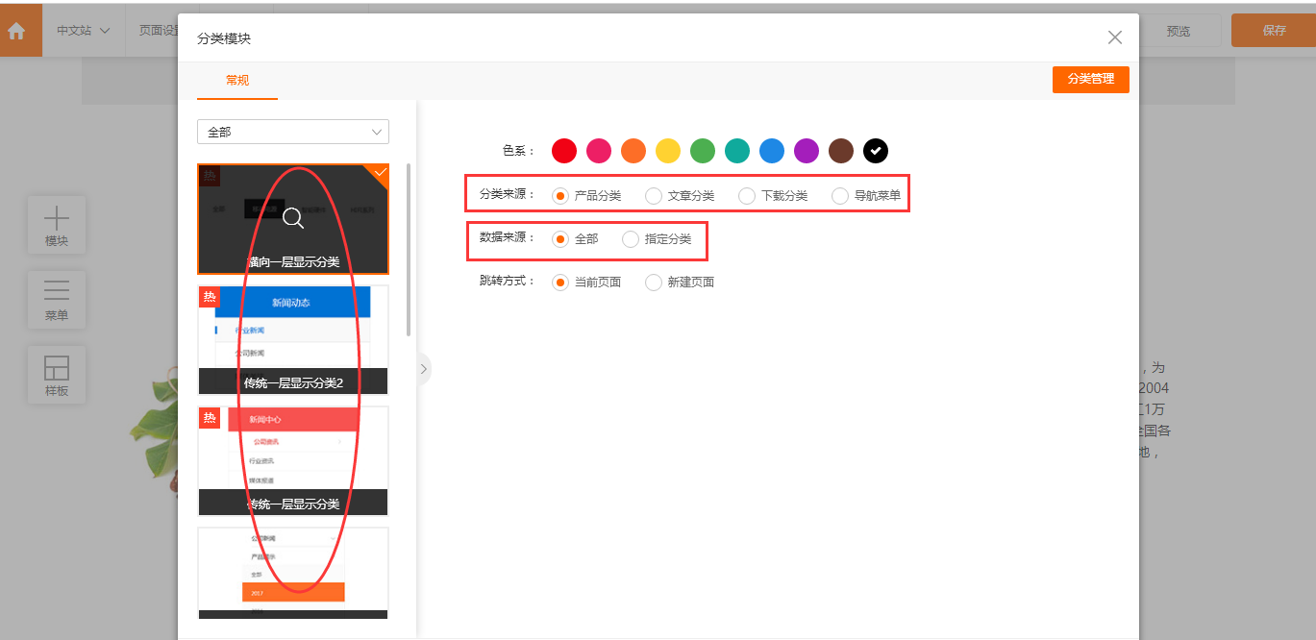Viewport: 1316px width, 640px height.
Task: Click the 保存 save button
Action: [1273, 31]
